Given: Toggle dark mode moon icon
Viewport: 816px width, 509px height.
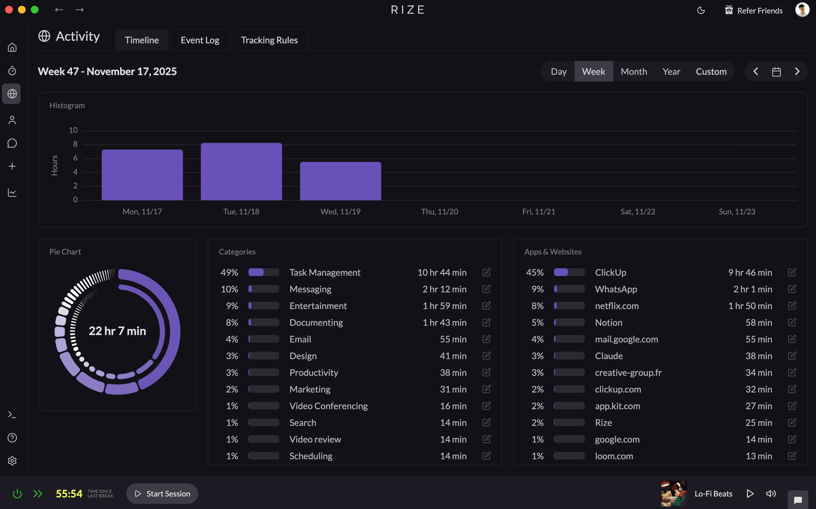Looking at the screenshot, I should [x=701, y=10].
